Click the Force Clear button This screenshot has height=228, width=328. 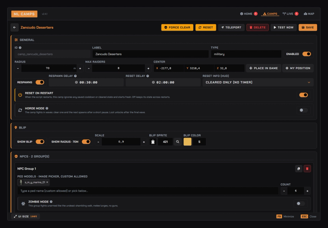(177, 27)
